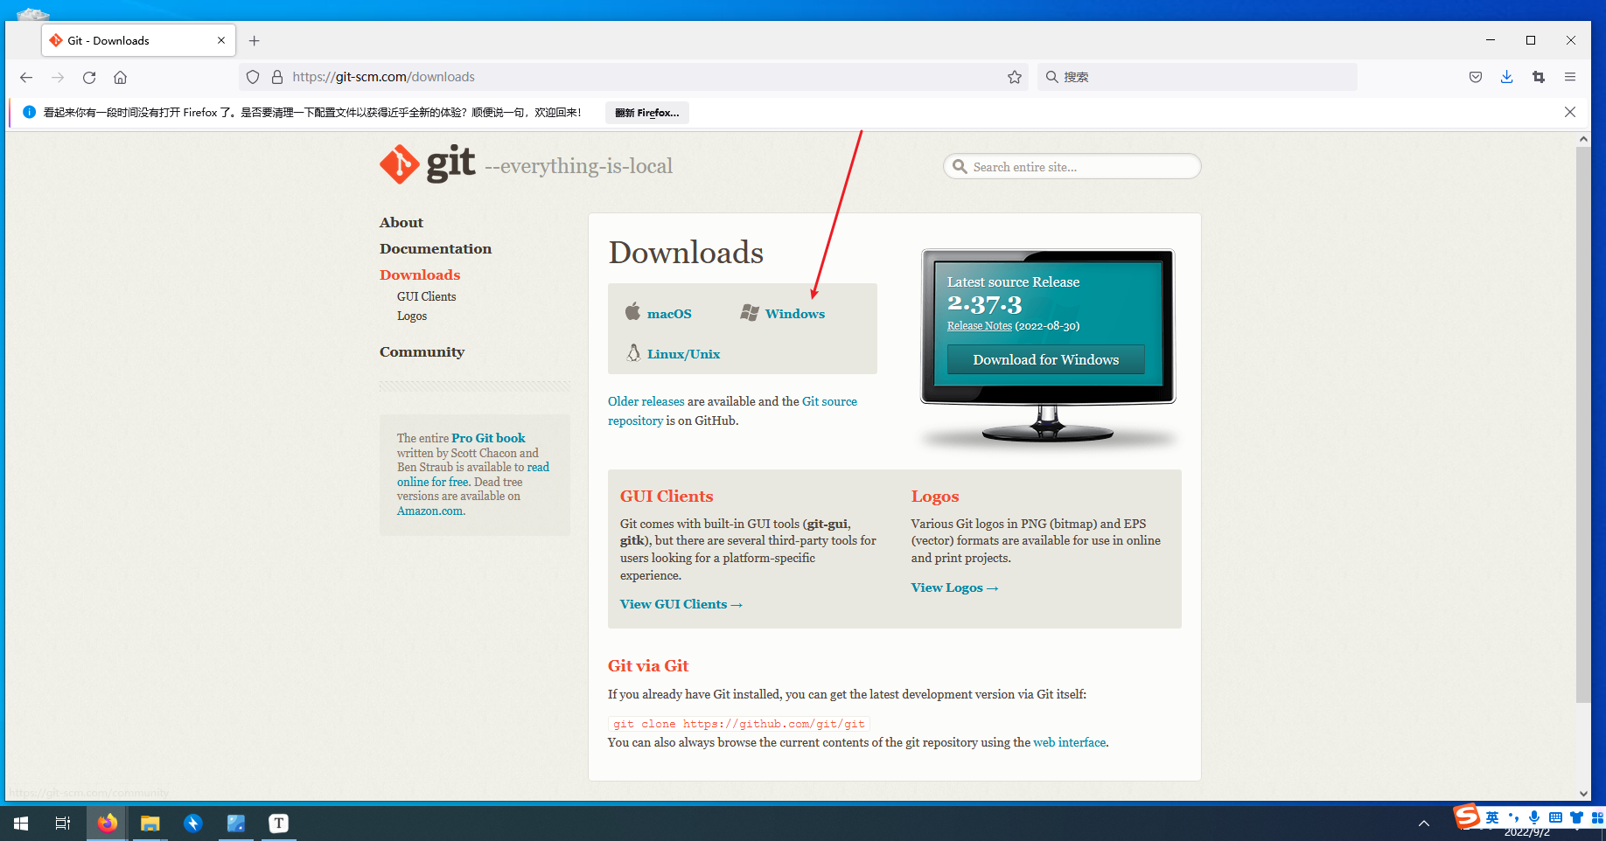Open the Windows Start menu

21,823
